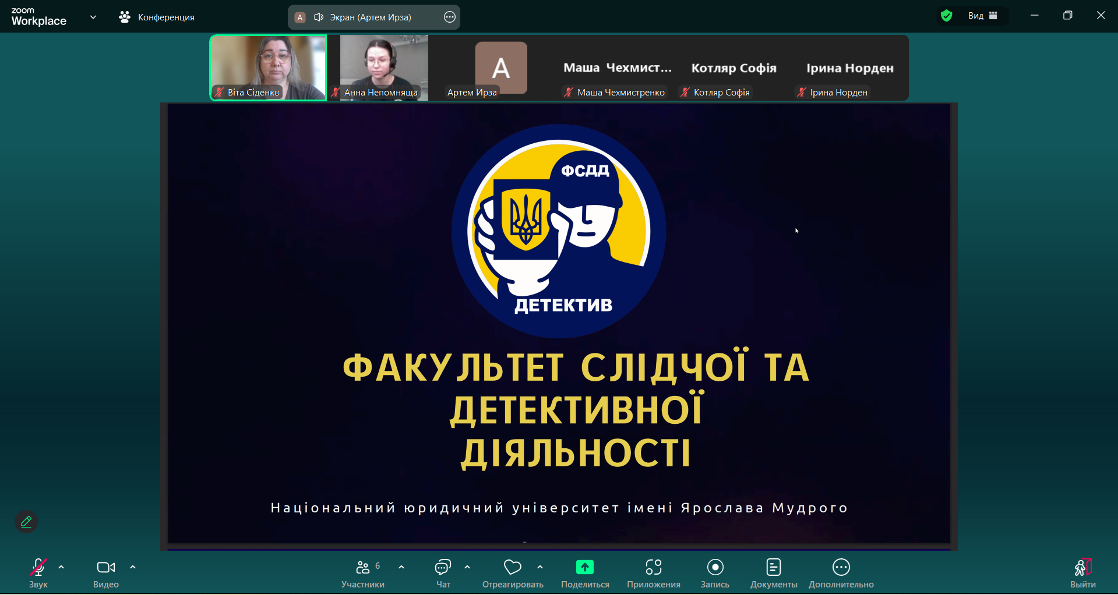
Task: Start recording with Запись button
Action: (x=715, y=573)
